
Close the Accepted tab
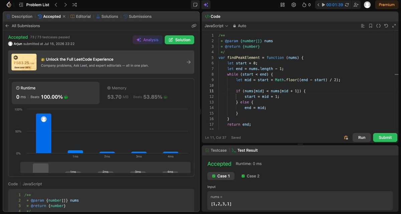coord(64,16)
